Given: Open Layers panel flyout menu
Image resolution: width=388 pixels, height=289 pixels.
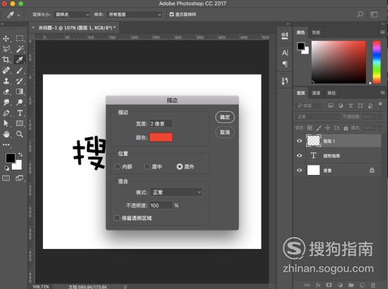Looking at the screenshot, I should (383, 93).
